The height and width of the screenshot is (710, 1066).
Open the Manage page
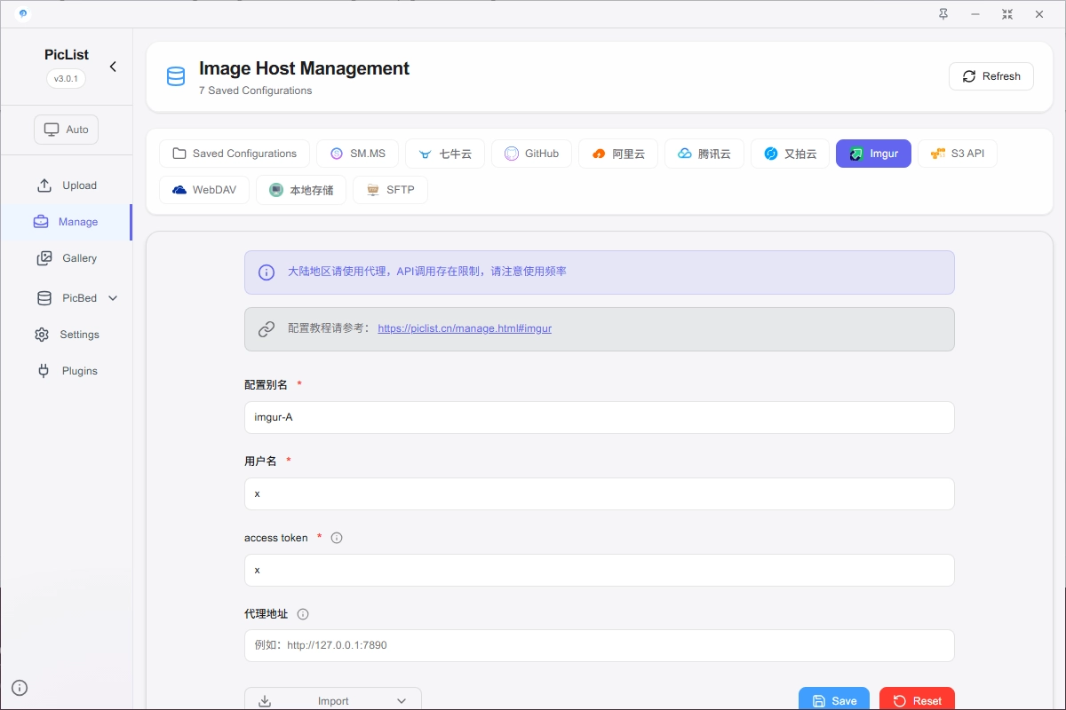(67, 222)
